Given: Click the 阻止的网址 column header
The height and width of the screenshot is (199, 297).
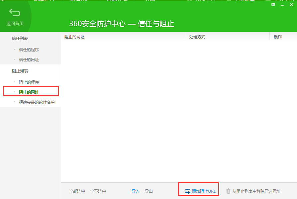Looking at the screenshot, I should (x=74, y=37).
